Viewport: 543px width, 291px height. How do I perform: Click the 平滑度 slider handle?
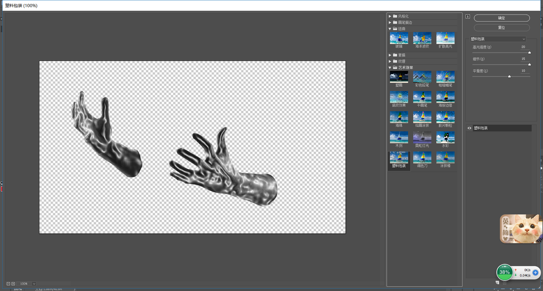(509, 76)
